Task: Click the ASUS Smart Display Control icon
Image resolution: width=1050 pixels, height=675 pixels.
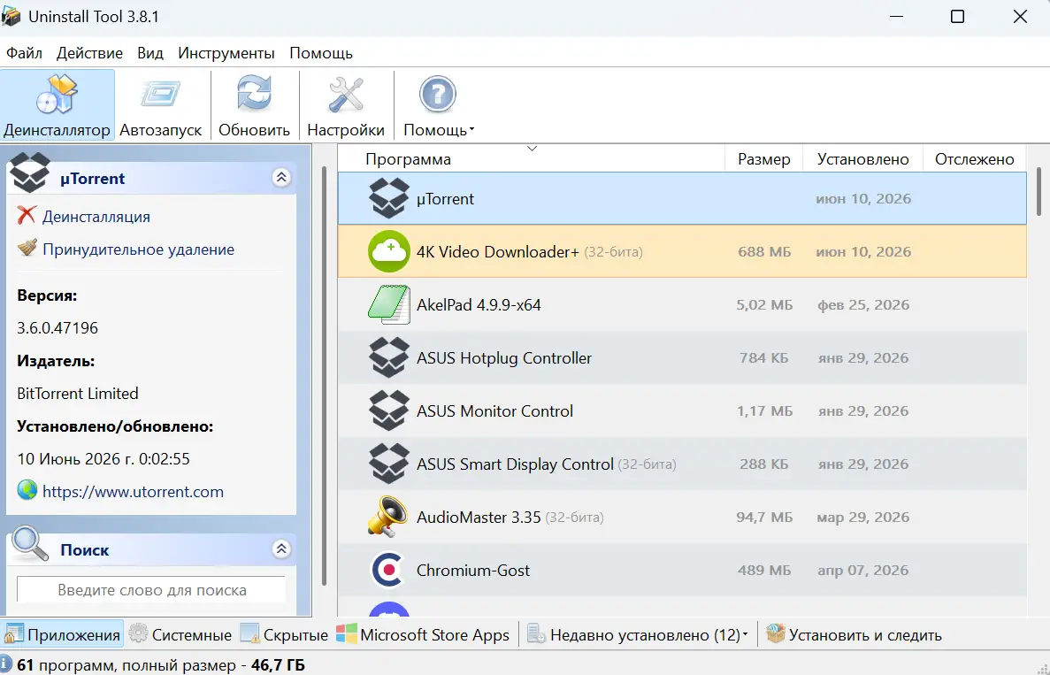Action: (388, 464)
